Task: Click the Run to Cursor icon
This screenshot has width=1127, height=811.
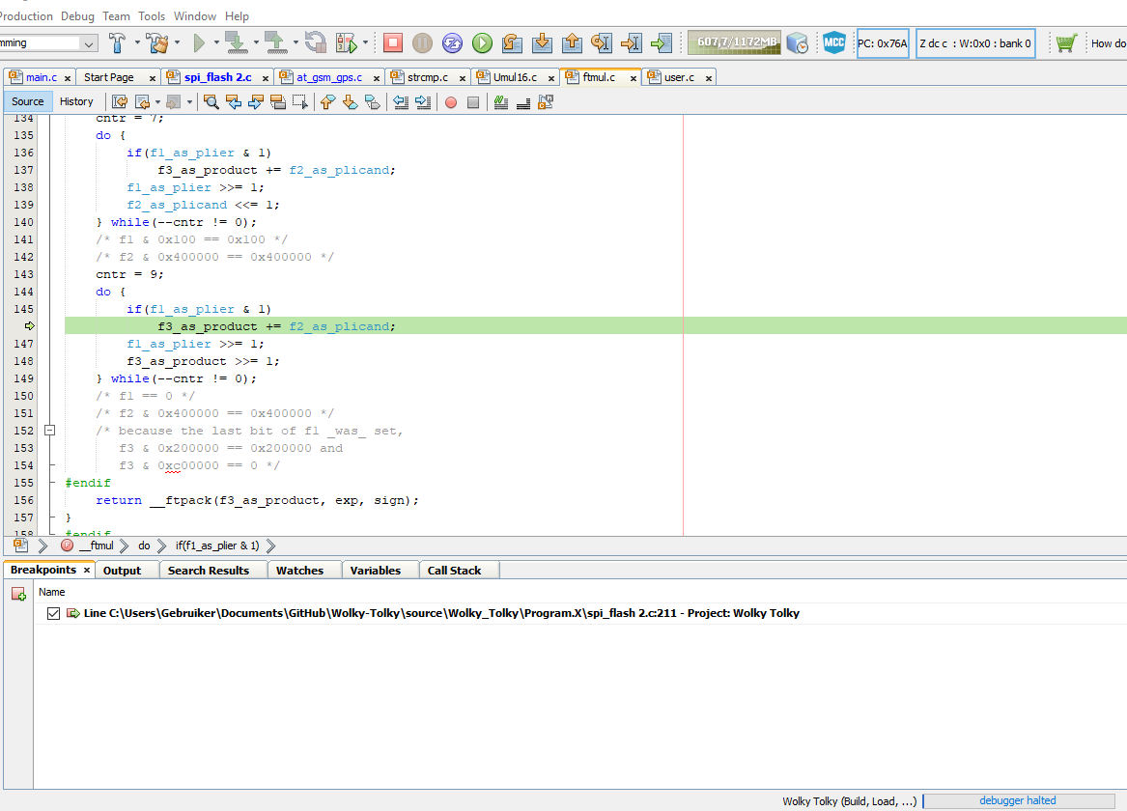Action: [602, 43]
